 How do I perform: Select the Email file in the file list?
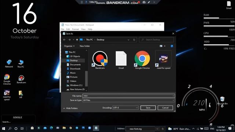click(121, 60)
